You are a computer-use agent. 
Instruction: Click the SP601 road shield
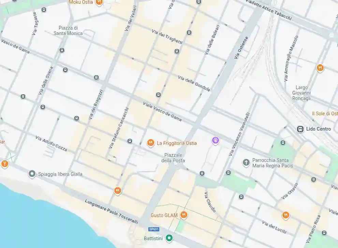[154, 229]
